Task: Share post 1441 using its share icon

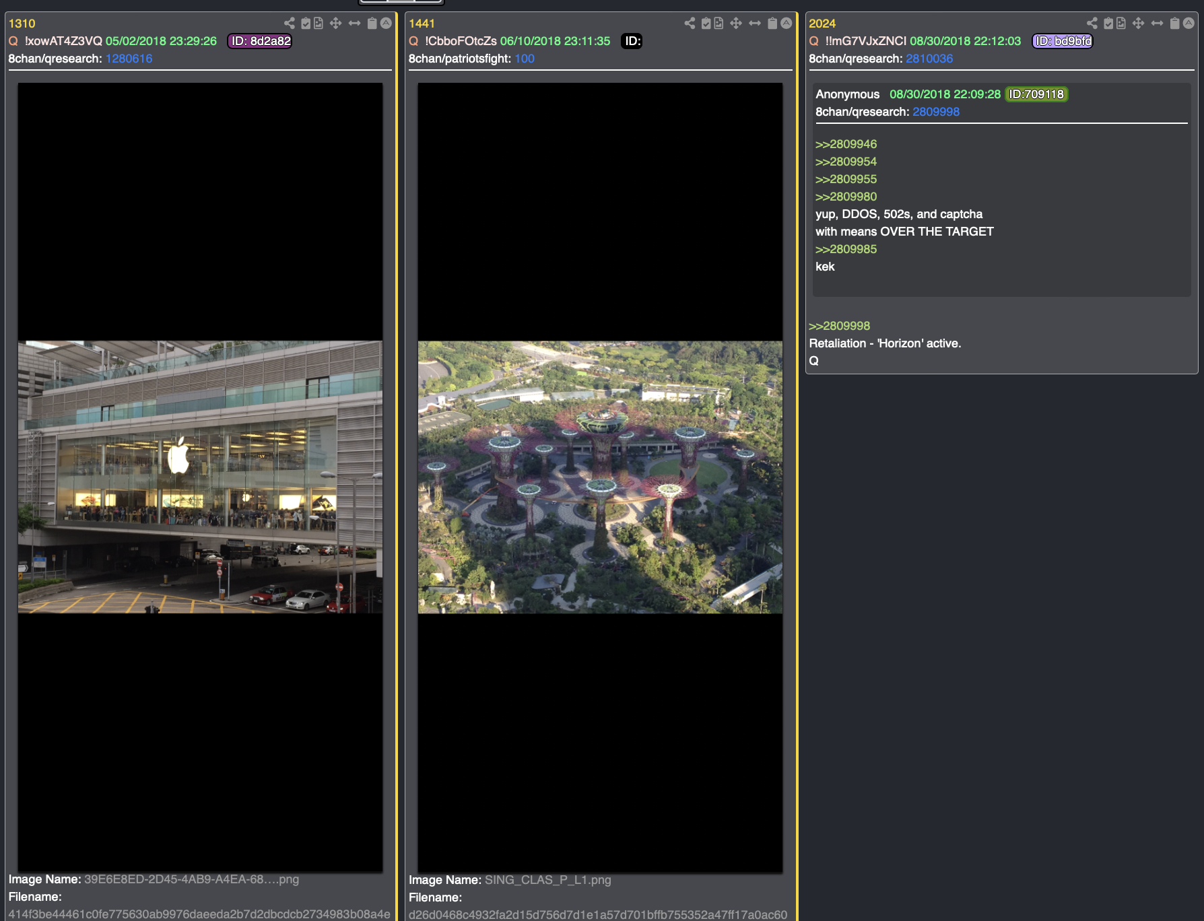Action: click(x=690, y=23)
